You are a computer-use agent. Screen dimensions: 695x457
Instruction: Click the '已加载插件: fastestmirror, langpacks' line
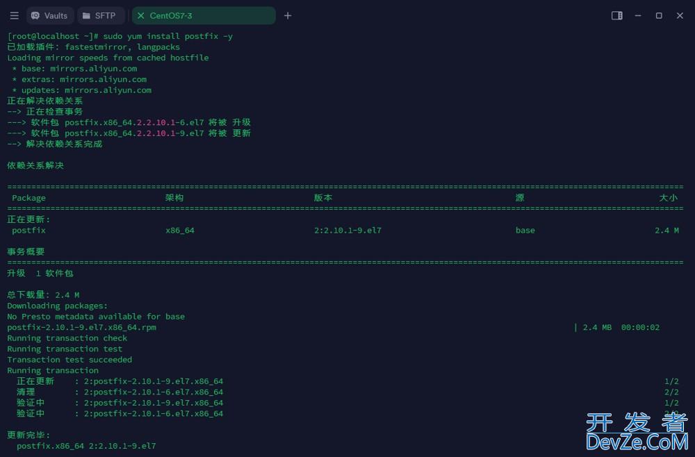point(94,47)
